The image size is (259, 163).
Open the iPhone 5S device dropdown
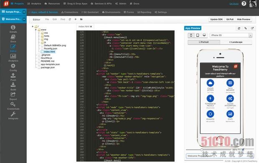tap(231, 35)
